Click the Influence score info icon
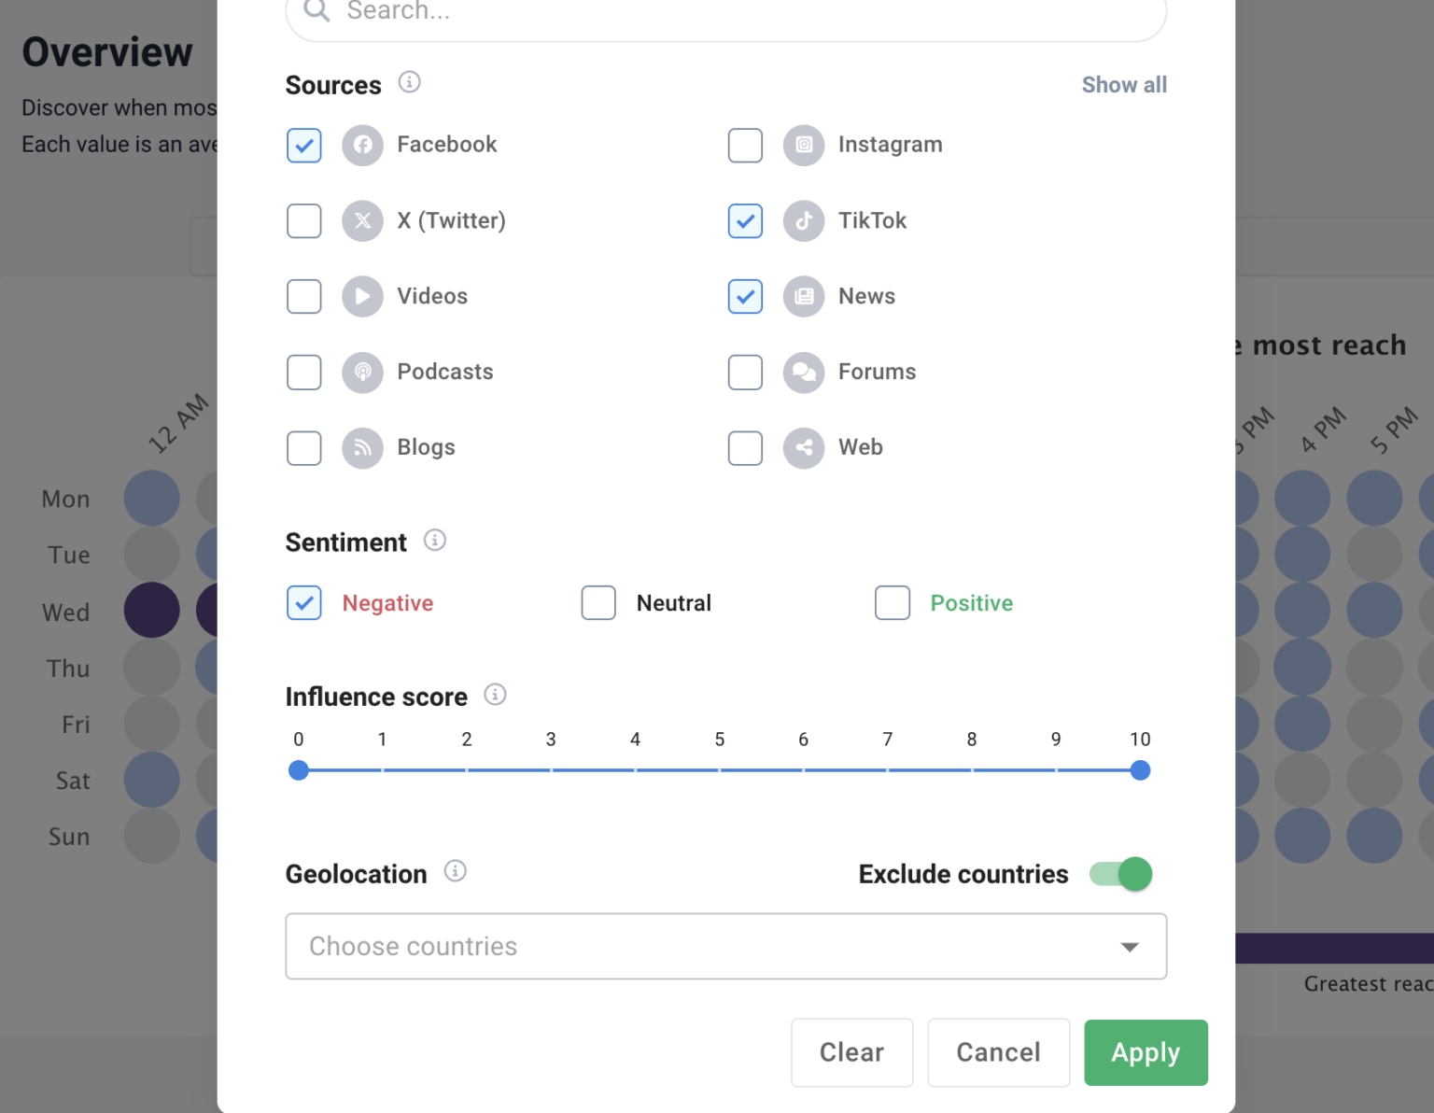1434x1113 pixels. pyautogui.click(x=496, y=694)
